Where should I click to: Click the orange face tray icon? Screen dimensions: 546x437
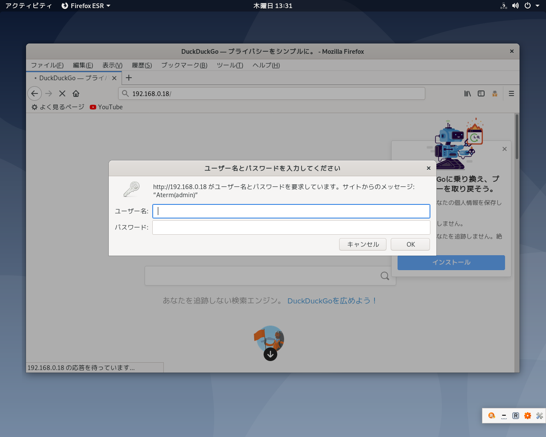coord(492,416)
